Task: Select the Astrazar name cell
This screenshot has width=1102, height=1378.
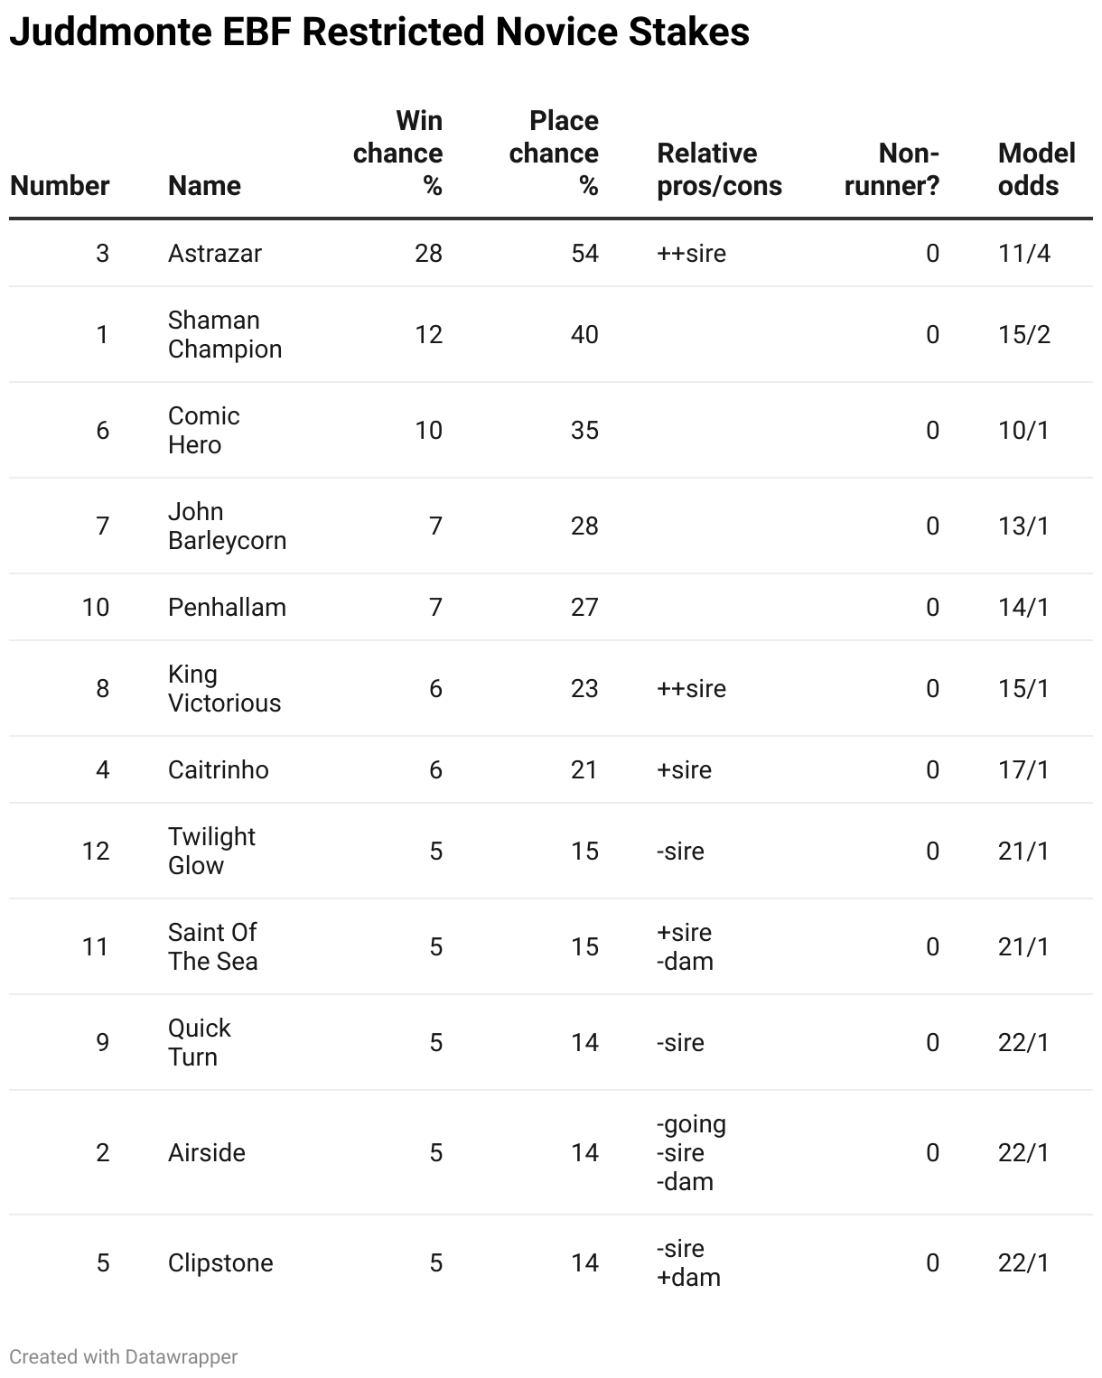Action: tap(215, 254)
